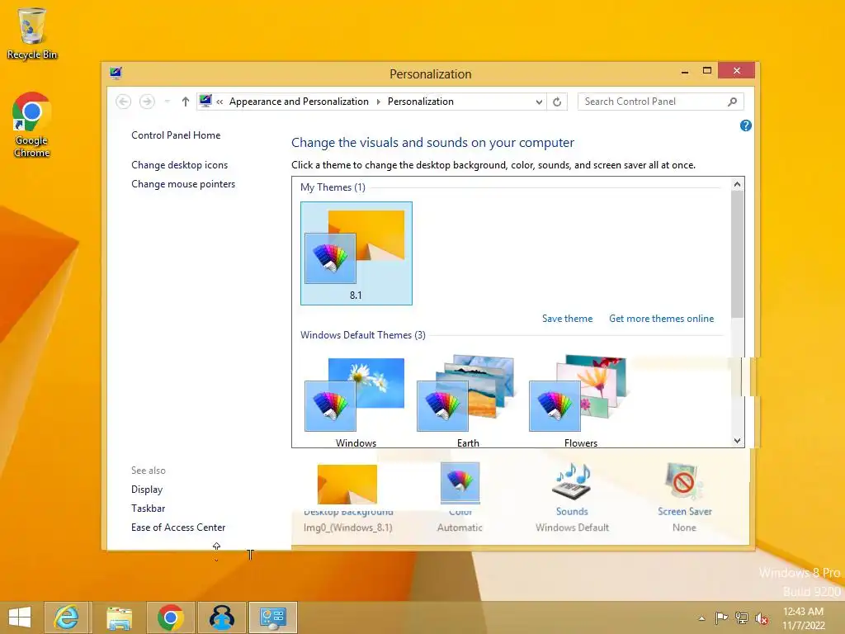Open the Sounds settings icon

click(572, 481)
